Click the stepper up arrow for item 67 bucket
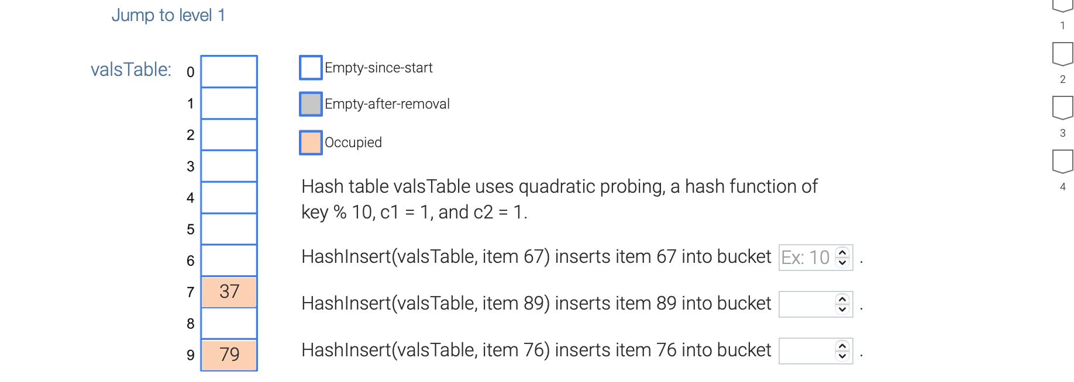Image resolution: width=1074 pixels, height=382 pixels. pyautogui.click(x=842, y=252)
